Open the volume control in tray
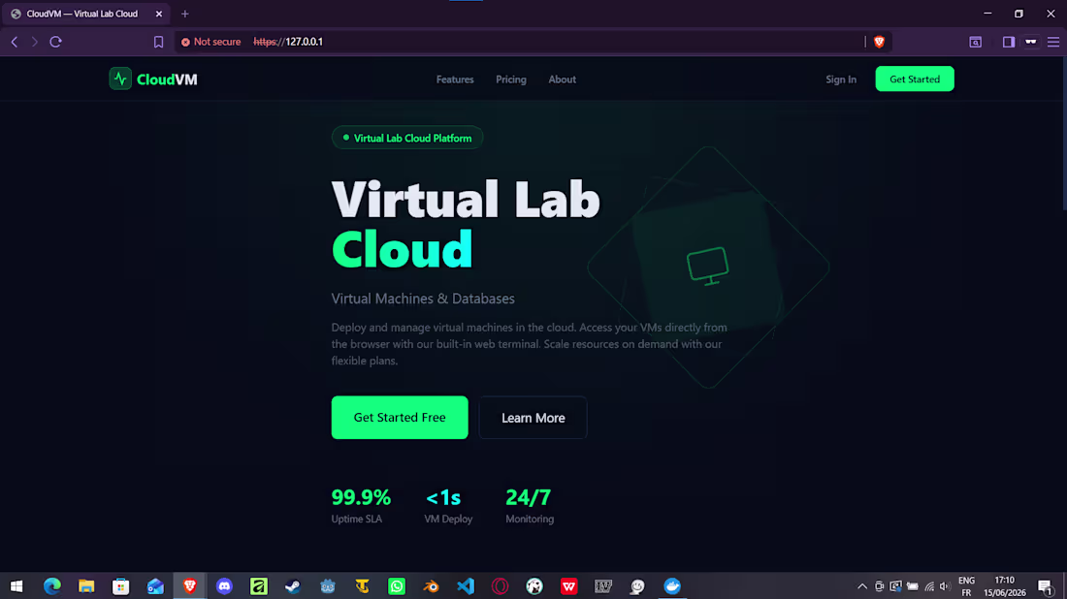 pos(945,586)
